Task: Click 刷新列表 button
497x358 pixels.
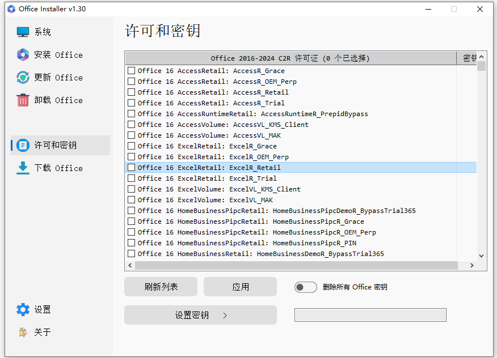Action: pos(161,287)
